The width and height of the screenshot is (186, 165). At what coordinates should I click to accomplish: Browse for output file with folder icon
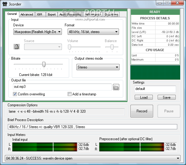[x=116, y=87]
